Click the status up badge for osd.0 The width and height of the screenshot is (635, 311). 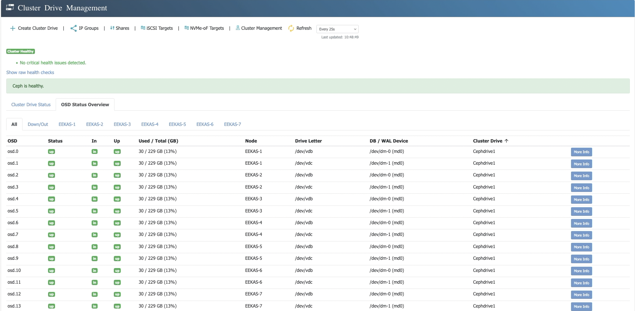(x=52, y=152)
